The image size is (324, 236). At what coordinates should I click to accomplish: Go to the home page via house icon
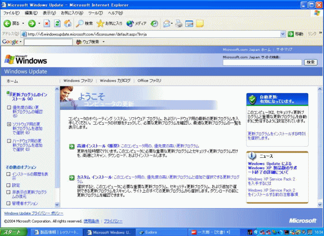[67, 24]
